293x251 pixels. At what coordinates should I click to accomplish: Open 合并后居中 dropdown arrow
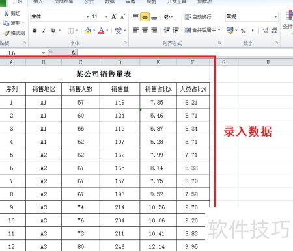coord(219,30)
